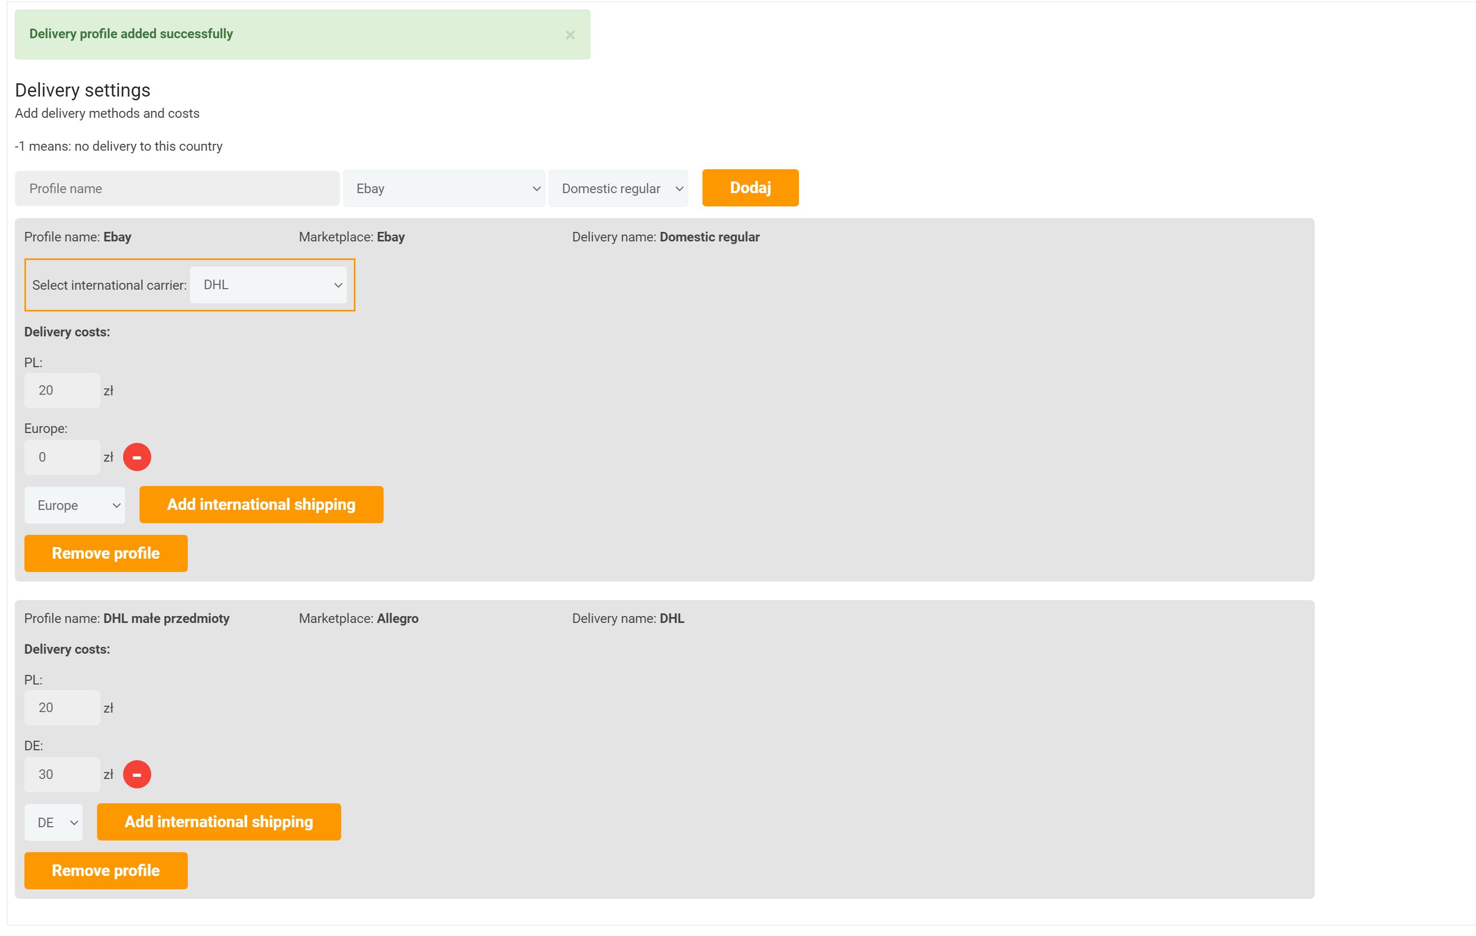Viewport: 1476px width, 936px height.
Task: Open the DE country dropdown
Action: click(x=54, y=822)
